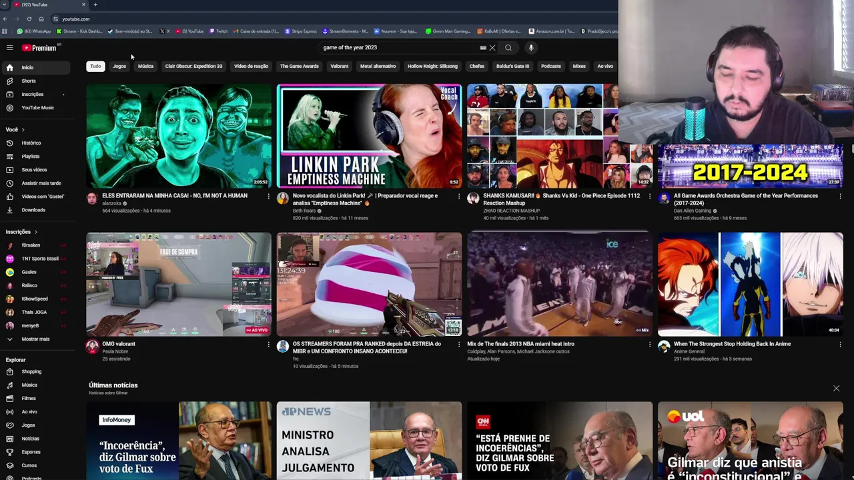854x480 pixels.
Task: Go to Início in the sidebar
Action: pyautogui.click(x=35, y=67)
